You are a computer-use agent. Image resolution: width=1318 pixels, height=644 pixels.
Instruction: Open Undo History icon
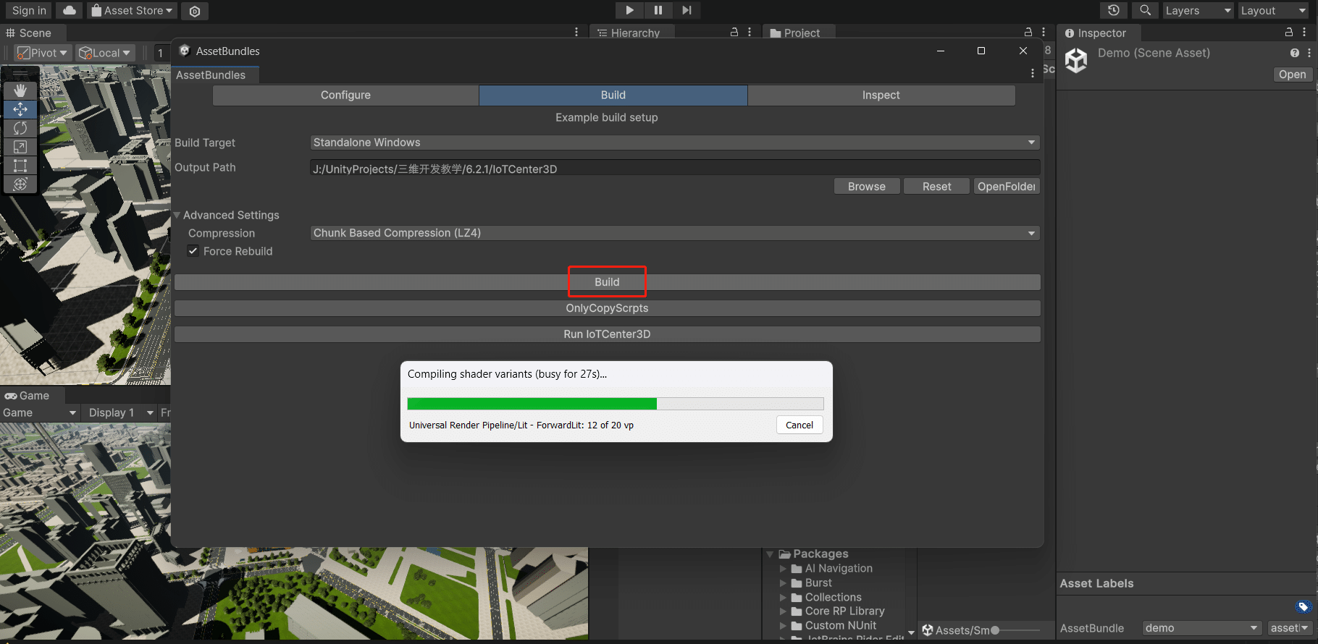point(1113,10)
